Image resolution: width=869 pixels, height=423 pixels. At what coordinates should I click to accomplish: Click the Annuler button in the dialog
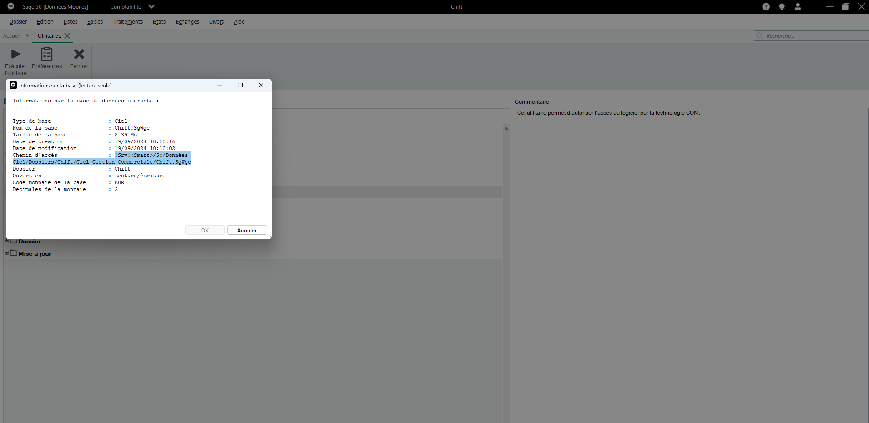[247, 230]
